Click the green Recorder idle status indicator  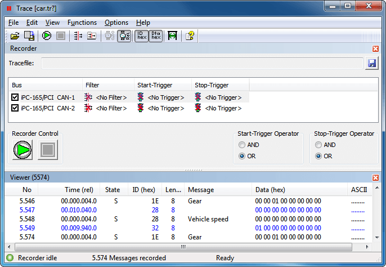click(10, 258)
